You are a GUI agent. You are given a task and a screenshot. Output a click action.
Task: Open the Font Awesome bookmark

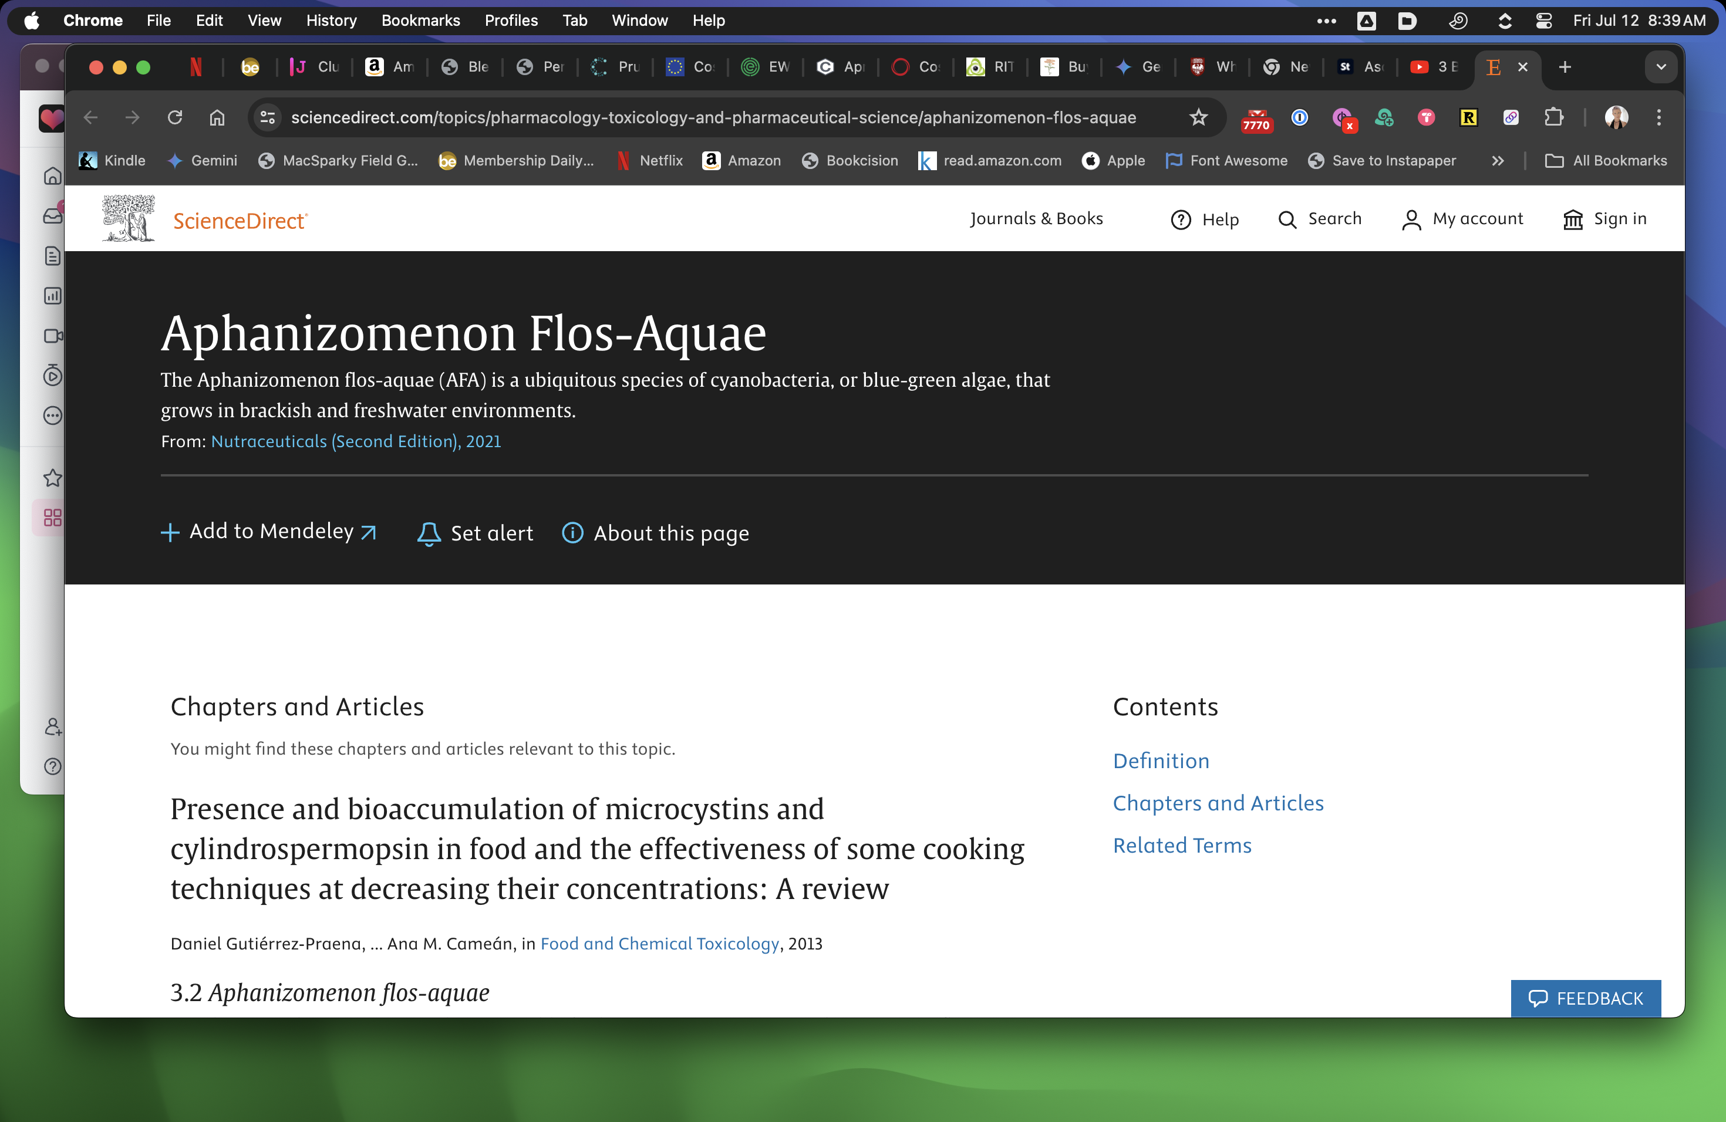tap(1226, 161)
